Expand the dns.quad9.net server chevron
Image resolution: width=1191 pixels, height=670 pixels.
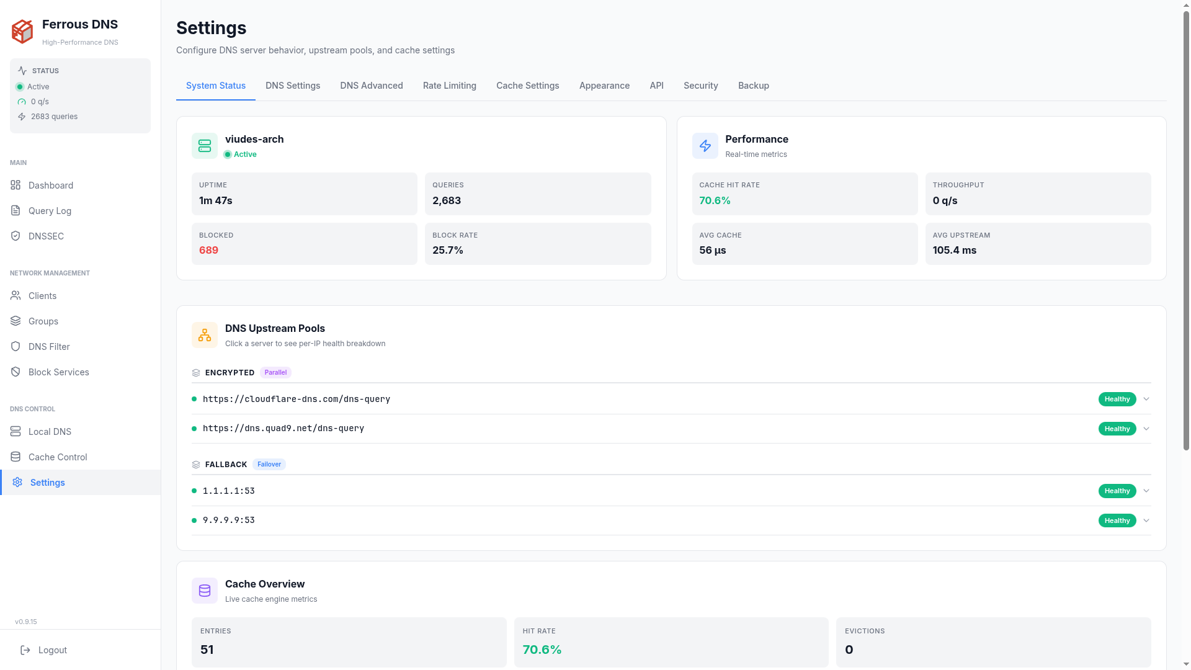(x=1146, y=429)
